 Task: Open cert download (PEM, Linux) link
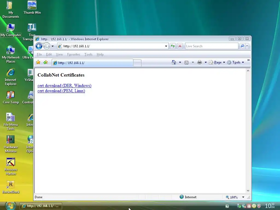[x=61, y=91]
